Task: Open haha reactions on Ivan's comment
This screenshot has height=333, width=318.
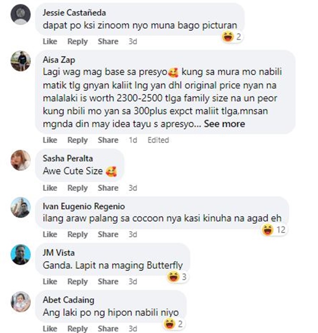Action: pyautogui.click(x=274, y=230)
